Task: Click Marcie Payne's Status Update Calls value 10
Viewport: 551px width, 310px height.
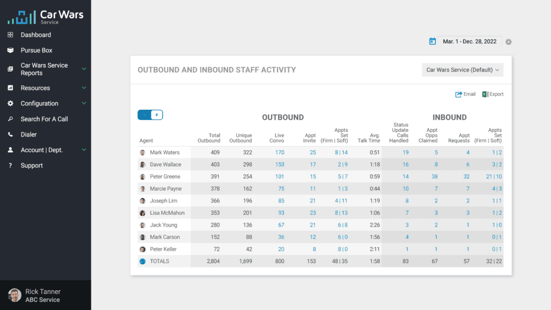Action: pos(406,189)
